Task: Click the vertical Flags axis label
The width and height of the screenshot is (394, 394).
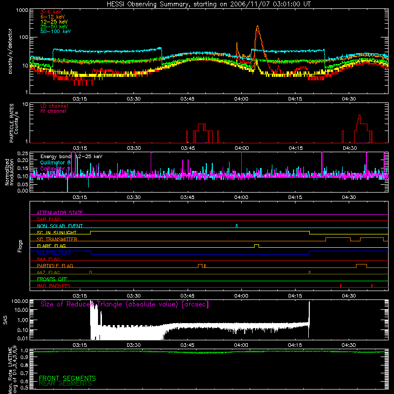Action: (20, 246)
